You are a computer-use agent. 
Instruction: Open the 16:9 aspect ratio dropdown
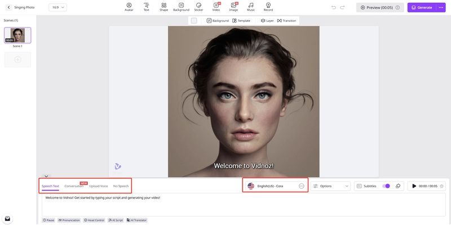(x=57, y=7)
